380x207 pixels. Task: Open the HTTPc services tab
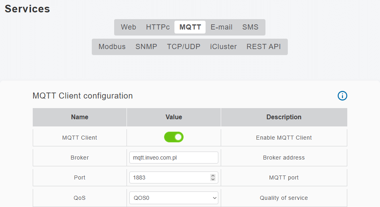coord(158,27)
